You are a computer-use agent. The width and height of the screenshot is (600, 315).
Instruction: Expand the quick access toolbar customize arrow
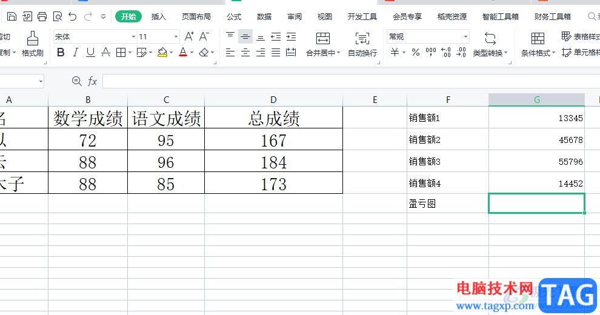pyautogui.click(x=103, y=17)
